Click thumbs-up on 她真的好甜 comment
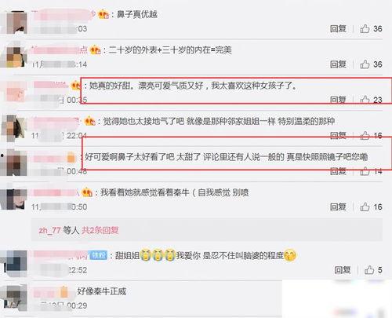Screen dimensions: 392x318 click(365, 100)
